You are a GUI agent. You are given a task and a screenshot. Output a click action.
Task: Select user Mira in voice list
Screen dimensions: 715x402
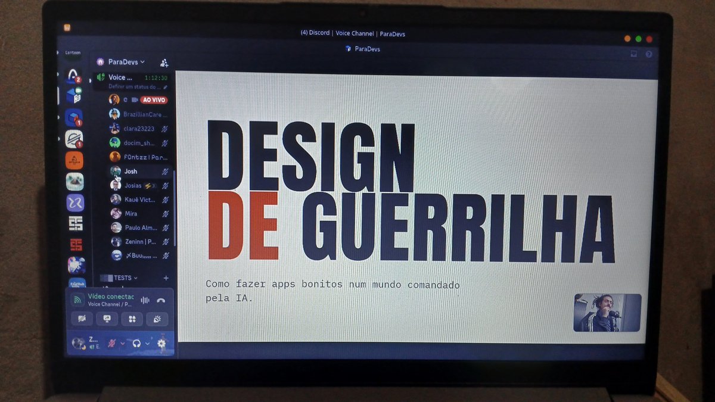click(141, 213)
